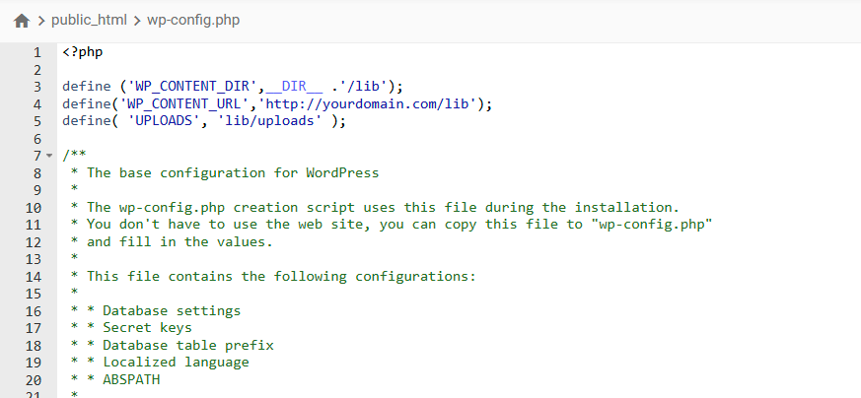Screen dimensions: 861x398
Task: Click line number 14 in the gutter
Action: click(33, 277)
